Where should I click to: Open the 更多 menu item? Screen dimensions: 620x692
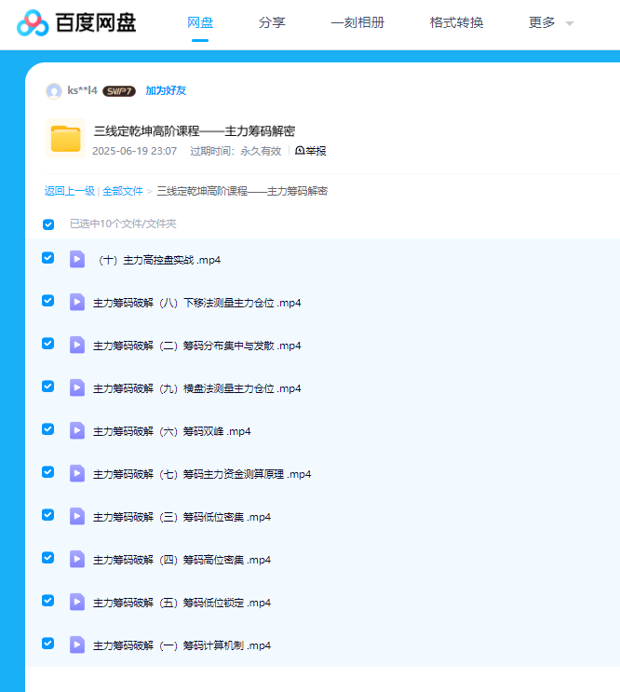pyautogui.click(x=542, y=22)
